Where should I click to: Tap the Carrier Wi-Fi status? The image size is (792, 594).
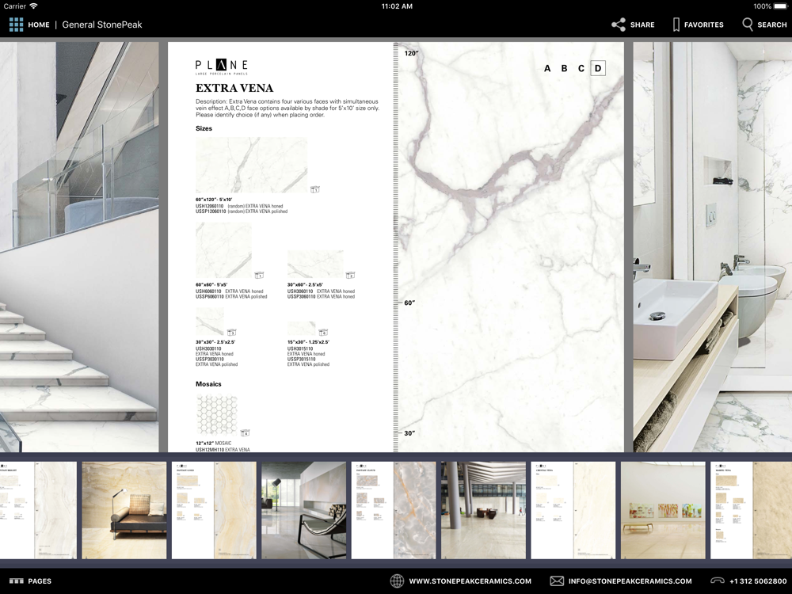pos(21,6)
